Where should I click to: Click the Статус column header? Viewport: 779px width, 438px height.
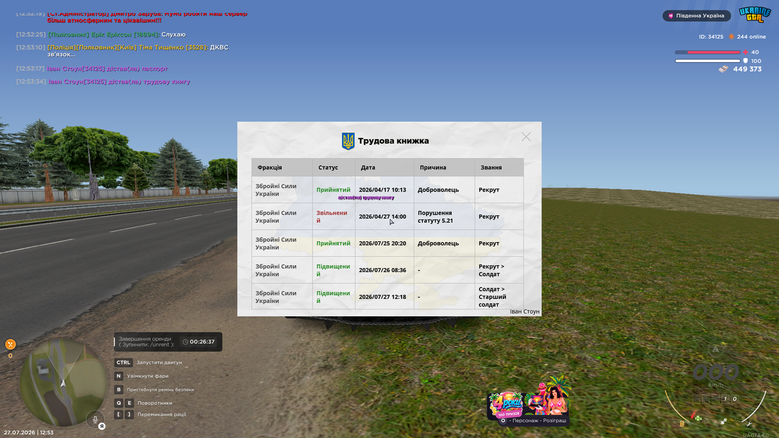(334, 167)
